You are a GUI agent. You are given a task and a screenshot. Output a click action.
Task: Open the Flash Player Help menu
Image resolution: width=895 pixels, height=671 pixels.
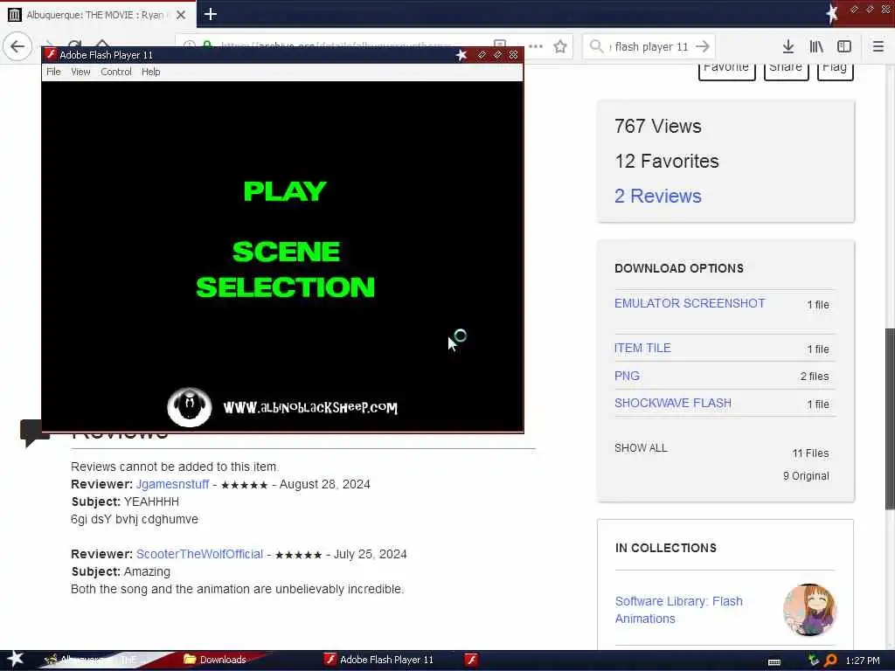click(150, 72)
